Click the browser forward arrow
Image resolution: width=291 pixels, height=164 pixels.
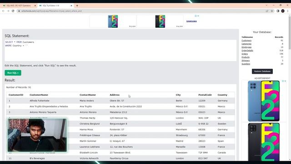[x=8, y=11]
